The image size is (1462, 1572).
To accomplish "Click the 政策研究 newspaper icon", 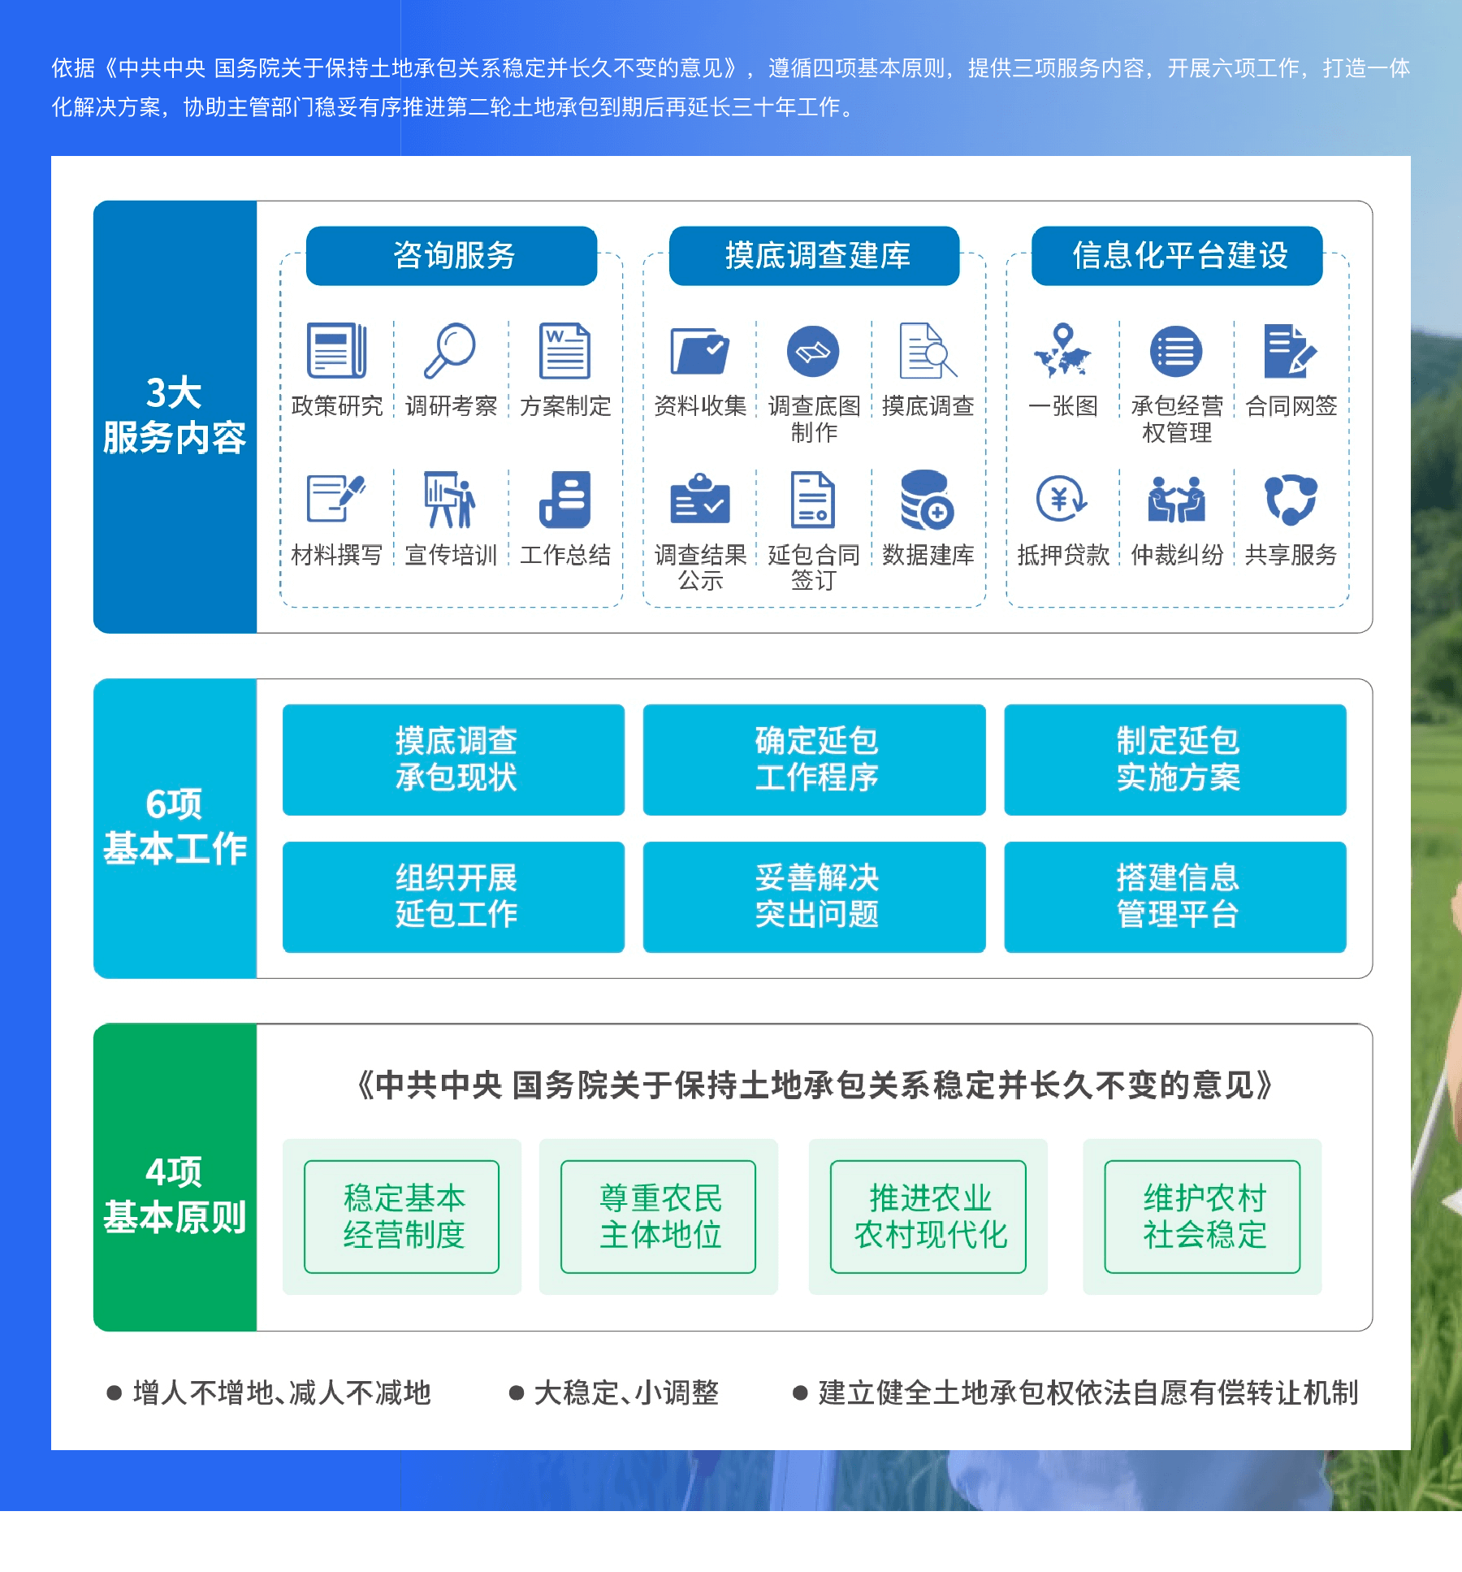I will (336, 351).
